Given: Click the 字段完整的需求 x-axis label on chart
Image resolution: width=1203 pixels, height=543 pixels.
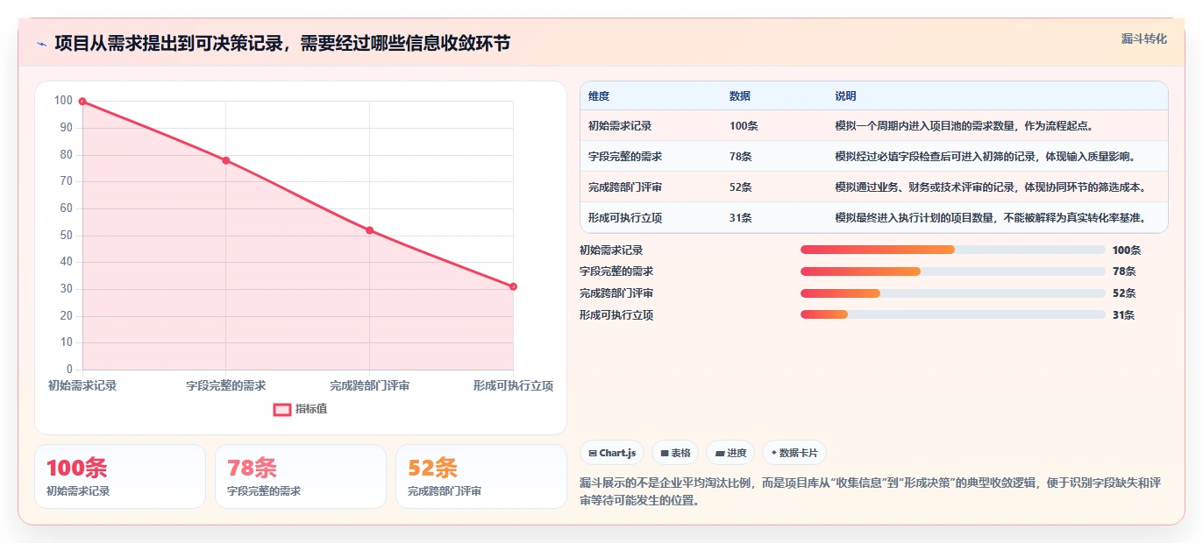Looking at the screenshot, I should [x=226, y=385].
